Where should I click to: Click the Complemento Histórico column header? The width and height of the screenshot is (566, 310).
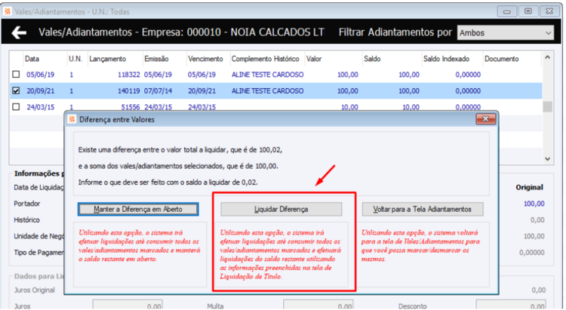(267, 59)
